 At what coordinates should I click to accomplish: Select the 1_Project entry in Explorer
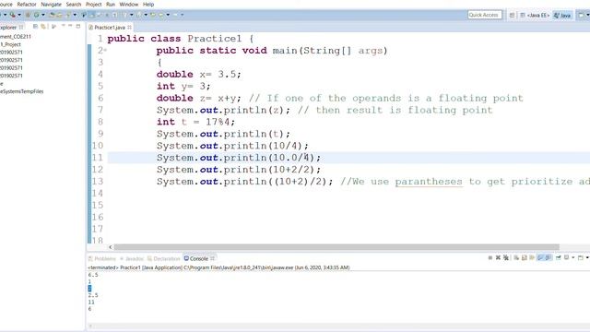tap(10, 44)
